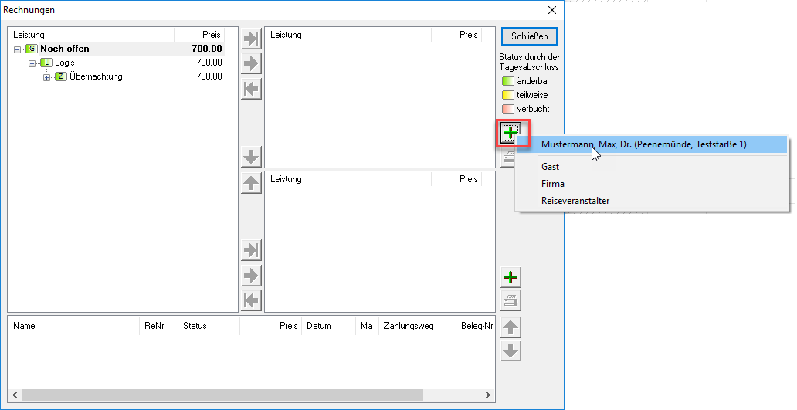This screenshot has width=797, height=410.
Task: Click the ReNr column header
Action: pos(158,326)
